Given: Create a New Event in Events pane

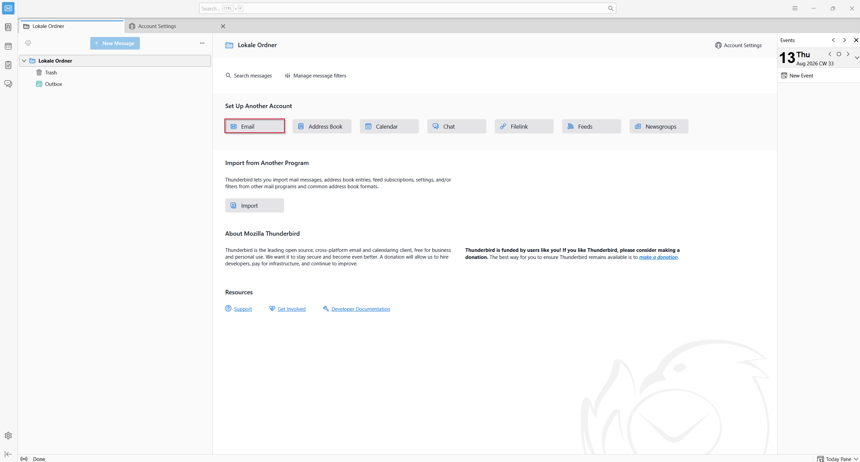Looking at the screenshot, I should pos(797,75).
